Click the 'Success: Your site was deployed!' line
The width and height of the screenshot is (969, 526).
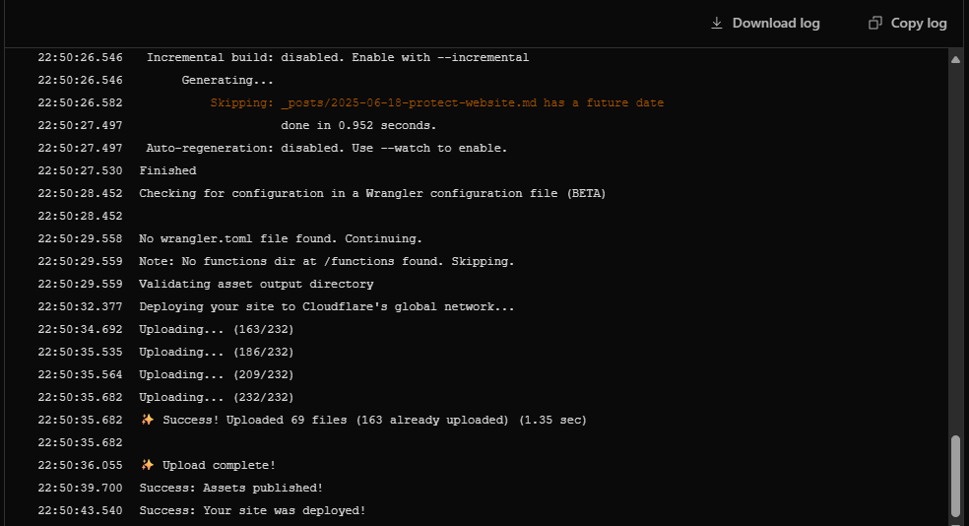(252, 510)
